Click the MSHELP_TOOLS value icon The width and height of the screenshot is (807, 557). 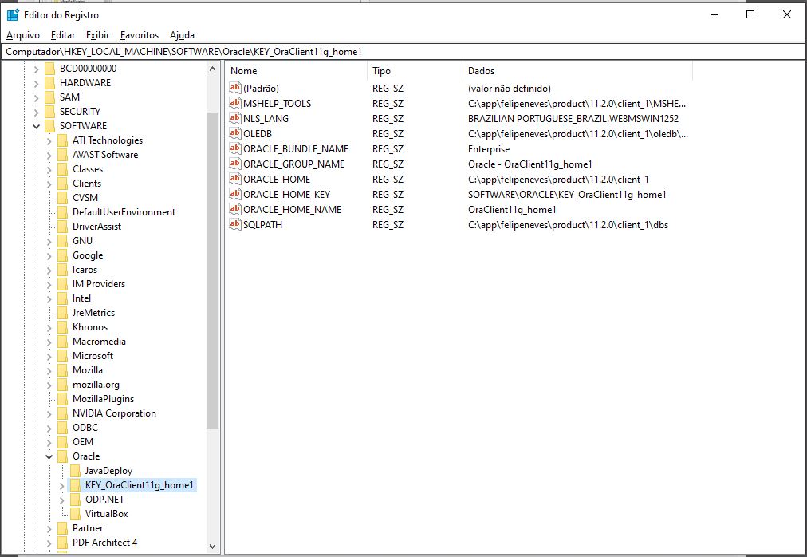[234, 104]
